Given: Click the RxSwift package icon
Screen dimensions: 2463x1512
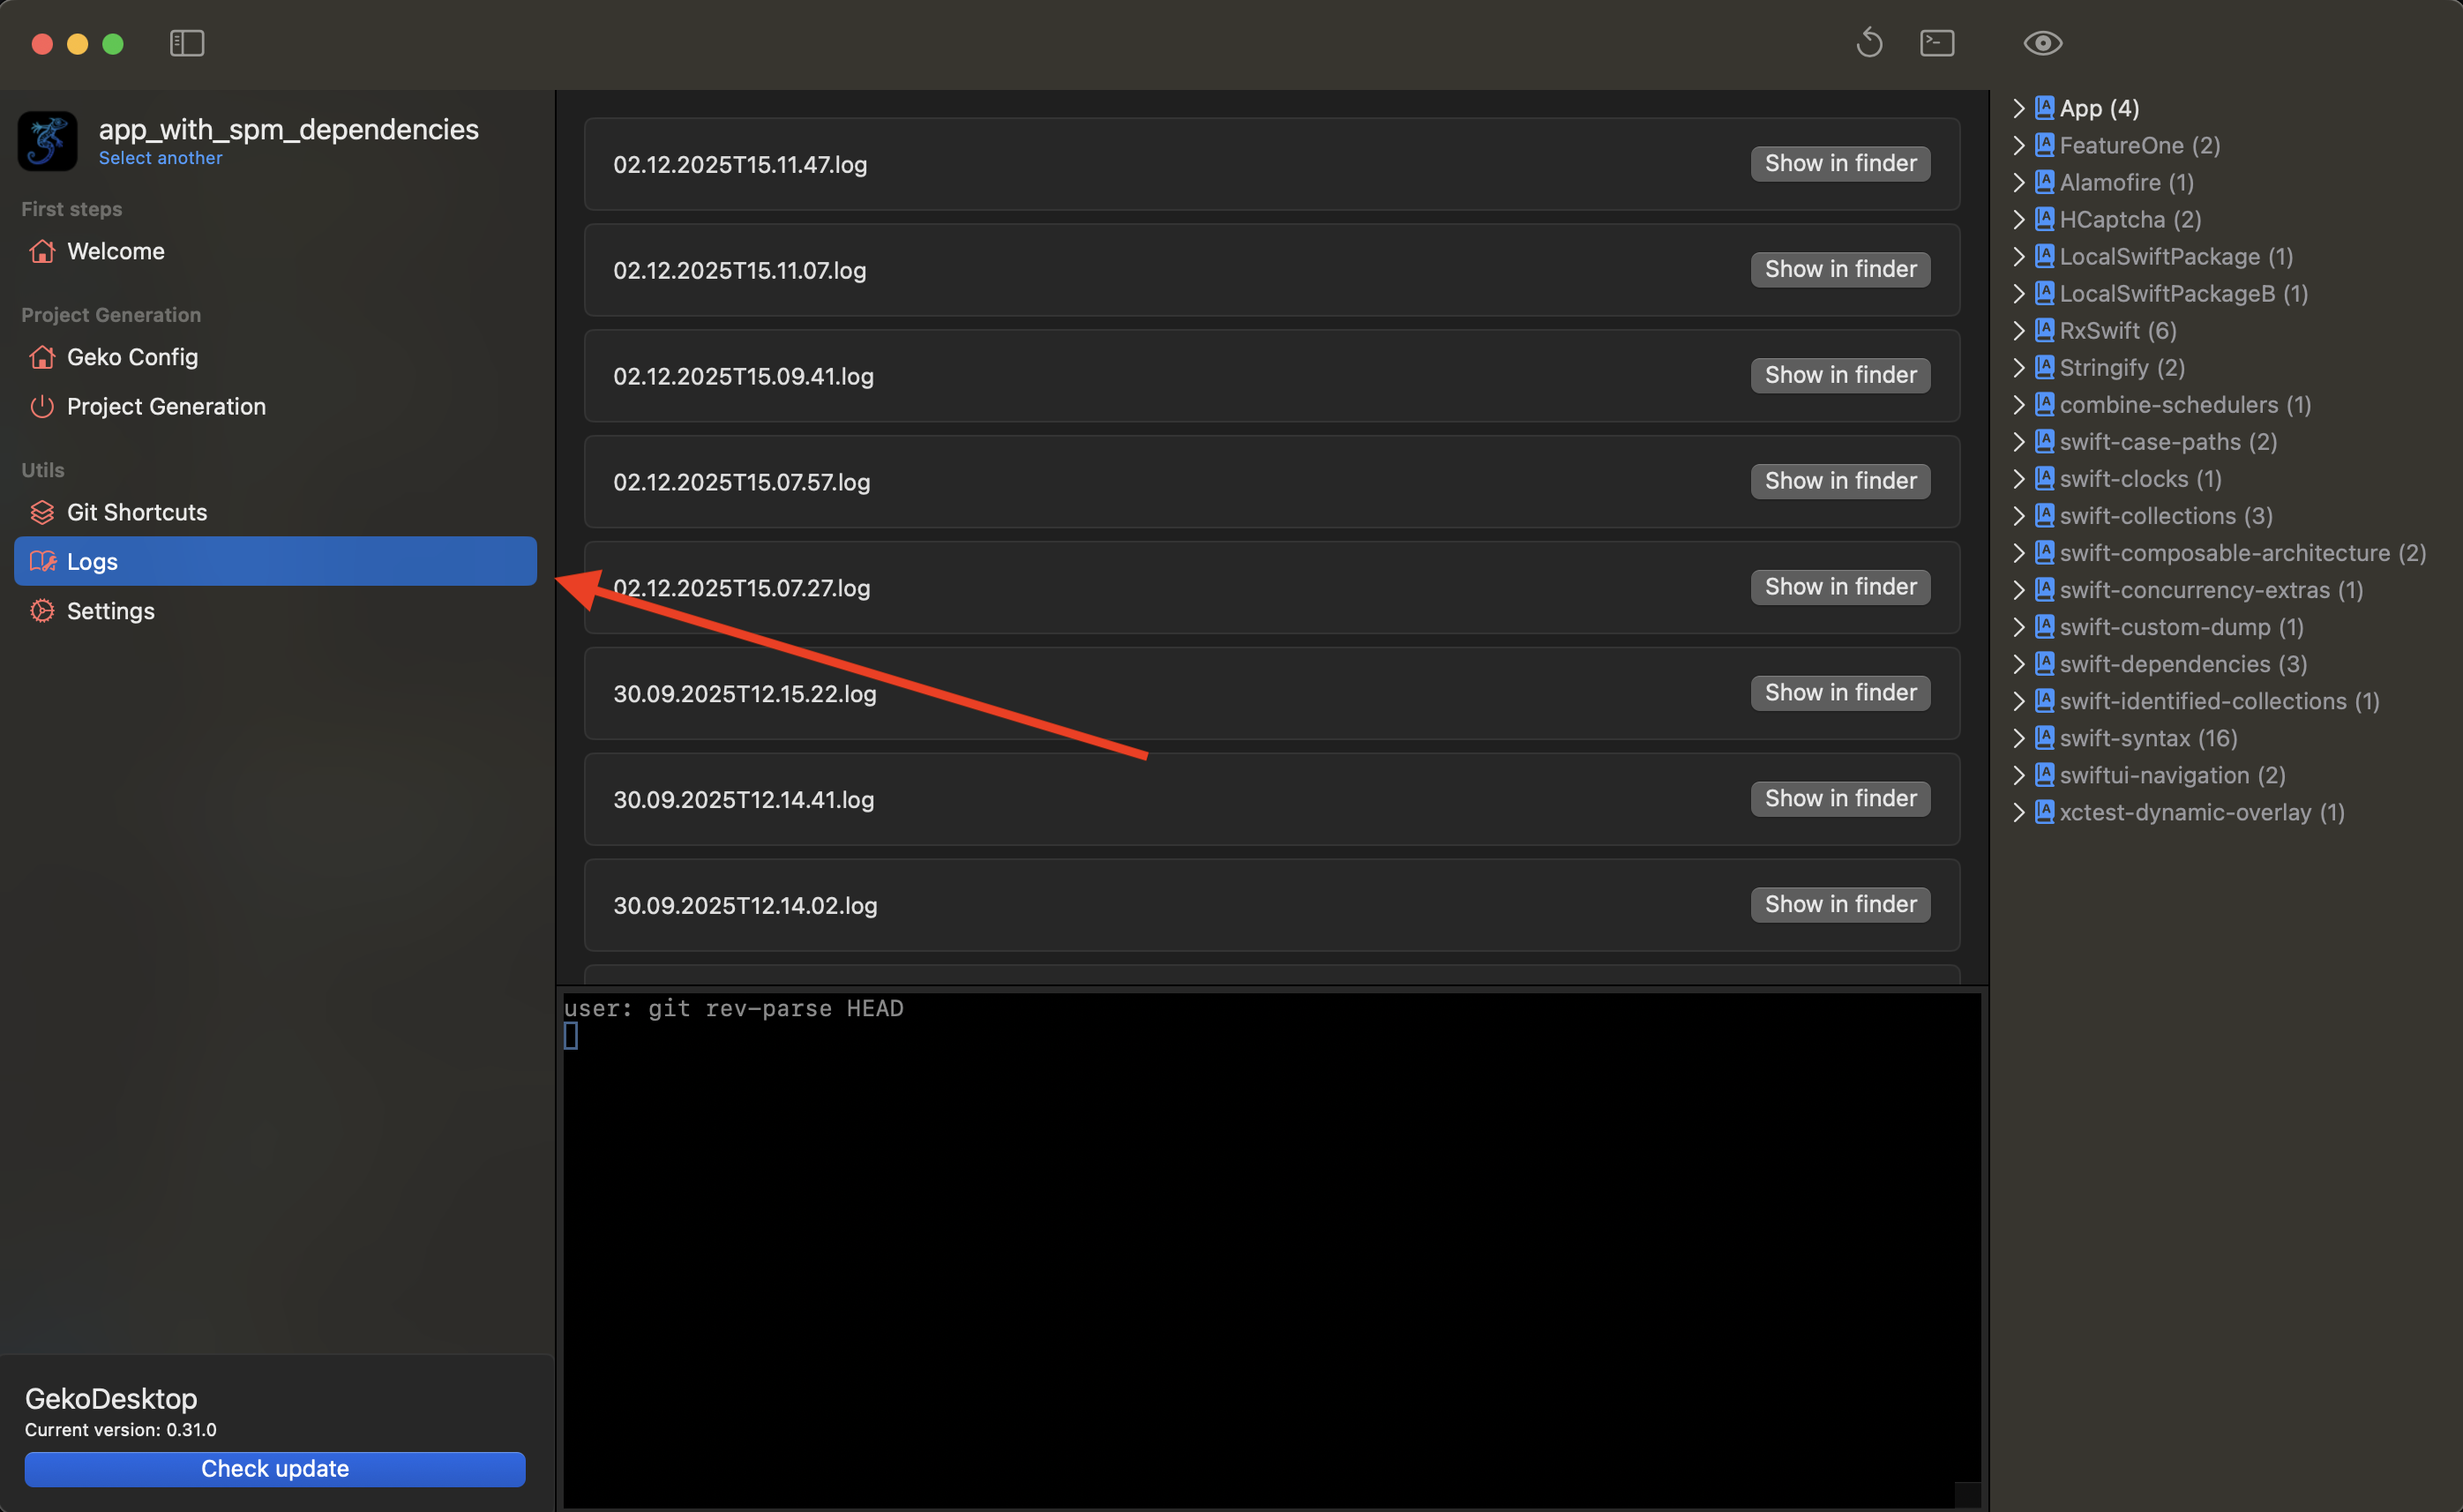Looking at the screenshot, I should (x=2045, y=330).
